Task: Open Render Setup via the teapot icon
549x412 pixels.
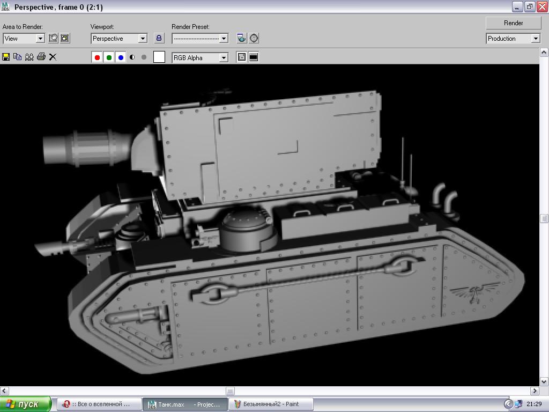Action: pos(242,38)
